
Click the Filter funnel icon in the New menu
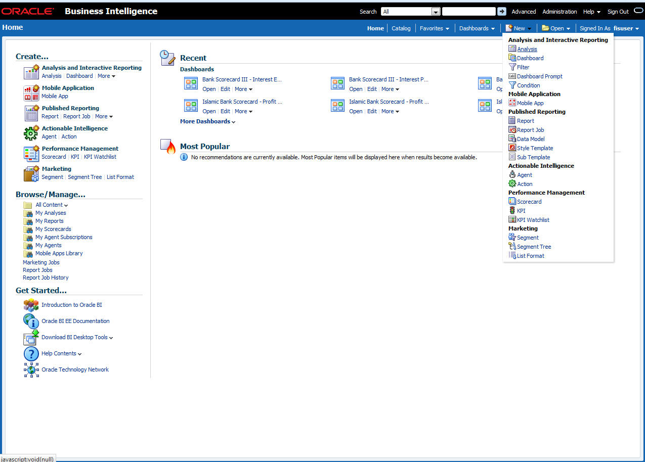512,67
